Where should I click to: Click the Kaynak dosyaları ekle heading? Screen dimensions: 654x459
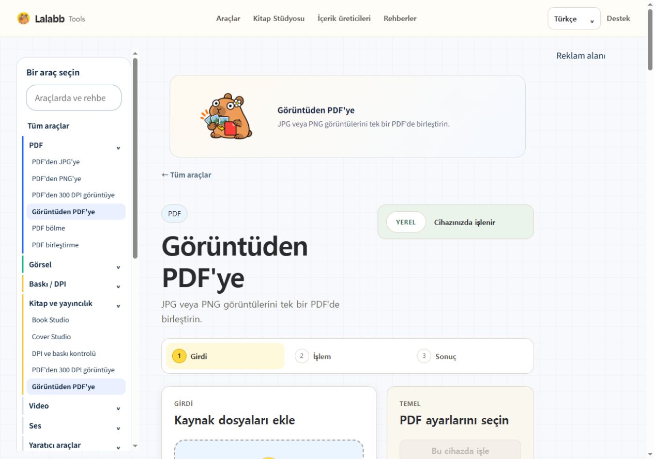click(x=235, y=420)
